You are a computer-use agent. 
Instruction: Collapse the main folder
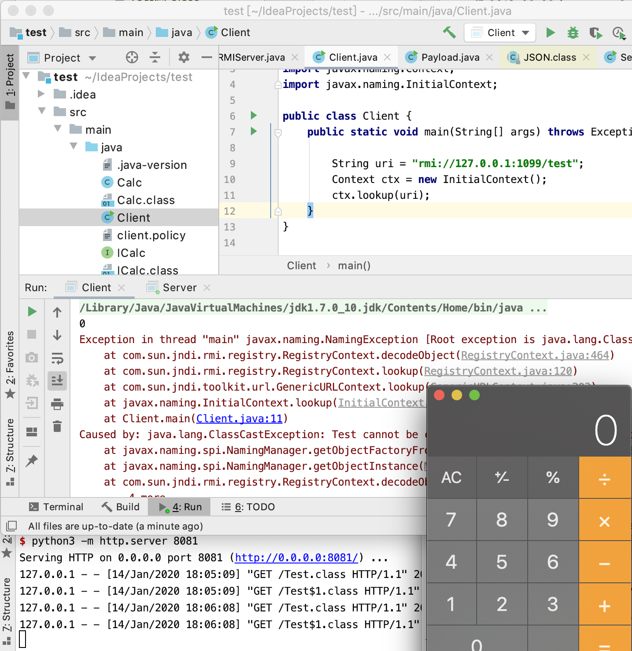point(58,129)
